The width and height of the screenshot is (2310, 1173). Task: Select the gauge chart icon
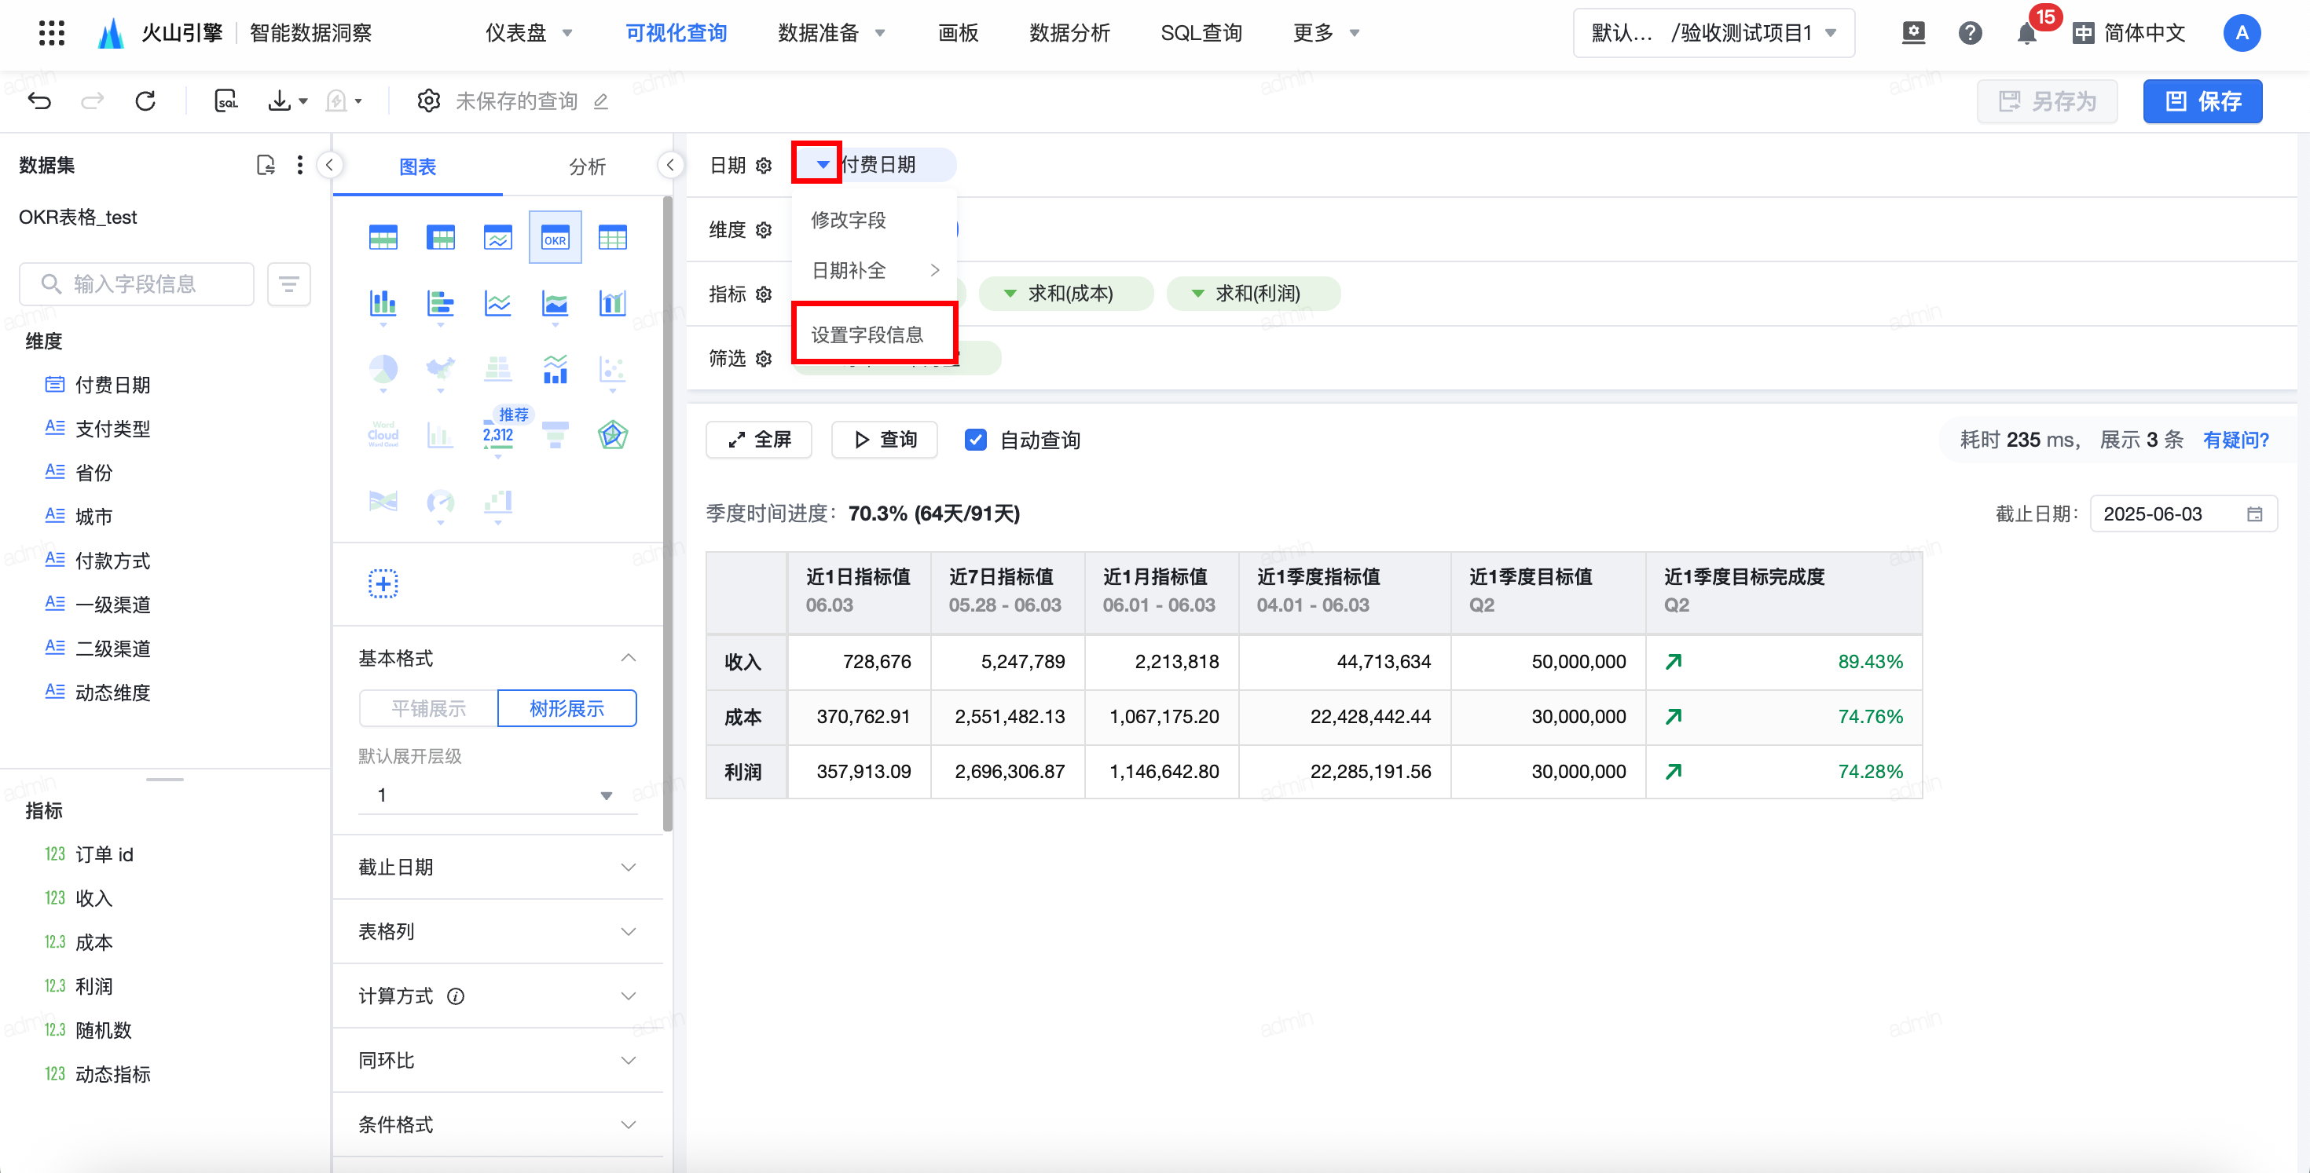point(440,501)
